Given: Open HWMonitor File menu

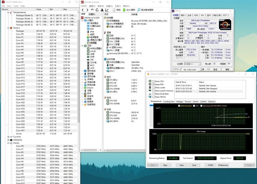Looking at the screenshot, I should coord(3,6).
